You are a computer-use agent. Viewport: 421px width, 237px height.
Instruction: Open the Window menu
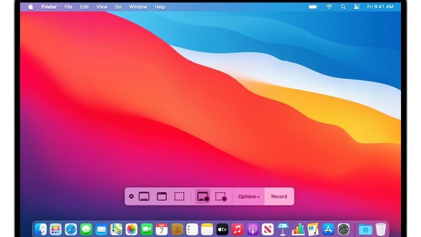pyautogui.click(x=138, y=7)
